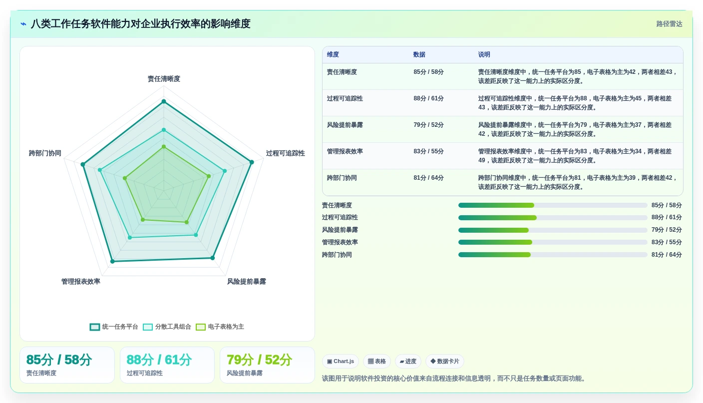Click the 责任清晰度 progress bar
The width and height of the screenshot is (703, 403).
pyautogui.click(x=553, y=205)
